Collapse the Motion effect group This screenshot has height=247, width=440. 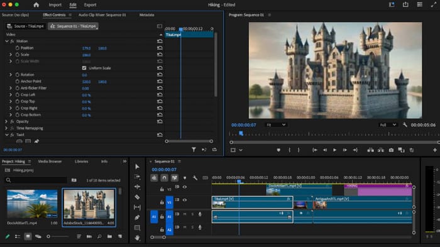click(7, 41)
